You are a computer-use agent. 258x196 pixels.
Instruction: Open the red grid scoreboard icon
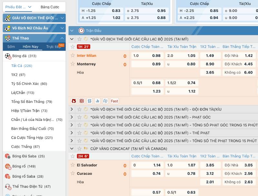(x=82, y=101)
